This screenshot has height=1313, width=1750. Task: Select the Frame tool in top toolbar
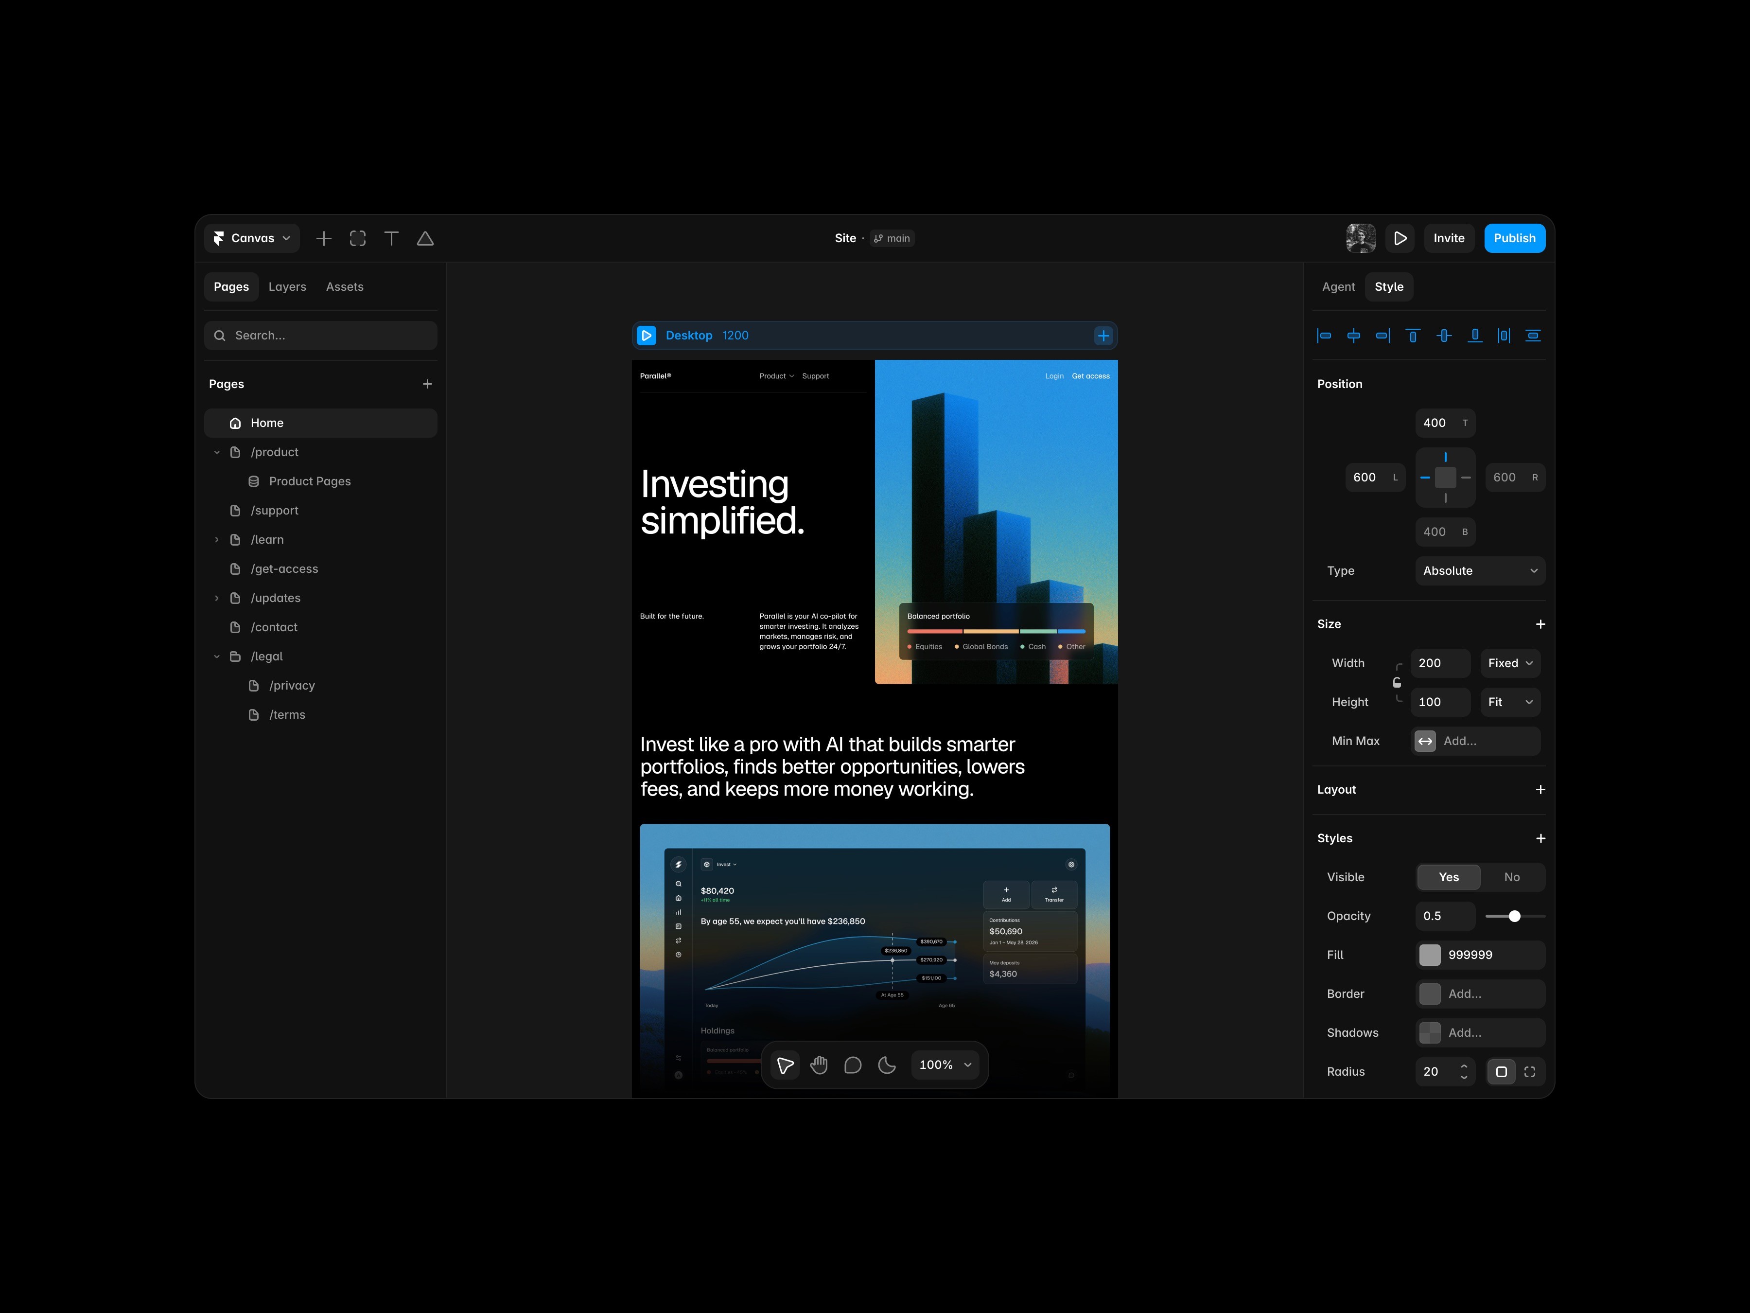(358, 238)
